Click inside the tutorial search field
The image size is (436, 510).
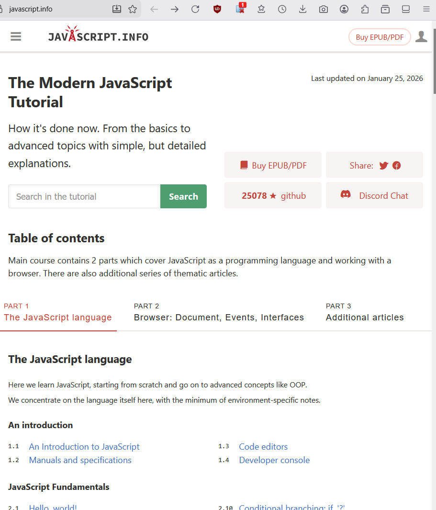(84, 196)
